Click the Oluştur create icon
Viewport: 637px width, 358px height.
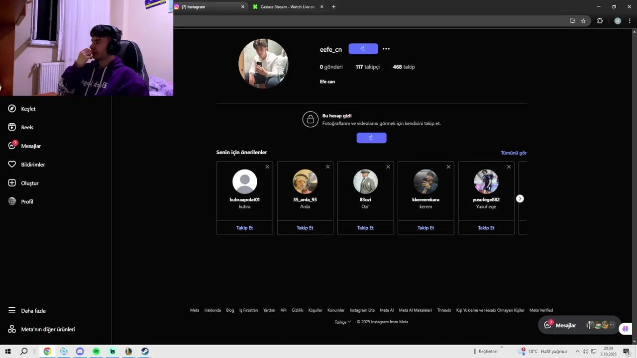pyautogui.click(x=12, y=183)
